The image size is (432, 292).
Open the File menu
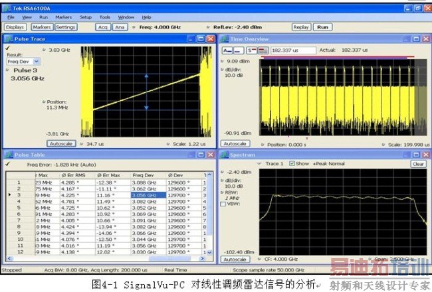(x=11, y=17)
